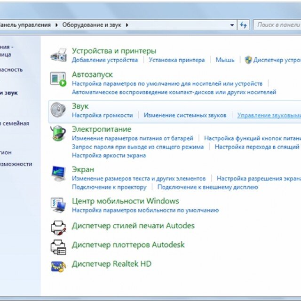
Task: Expand arrow after Панель управления breadcrumb
Action: pos(56,25)
